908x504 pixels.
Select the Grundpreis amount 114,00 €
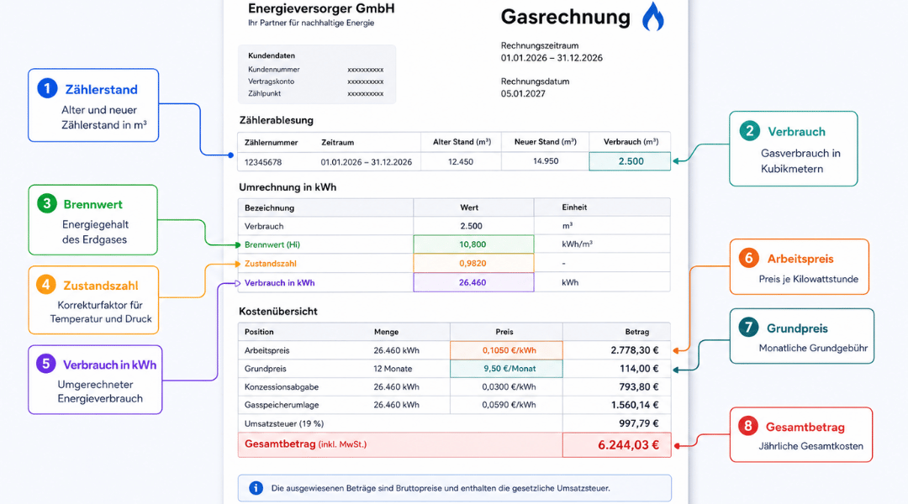(639, 369)
